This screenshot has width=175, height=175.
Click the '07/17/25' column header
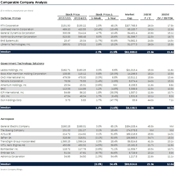[x=65, y=18]
